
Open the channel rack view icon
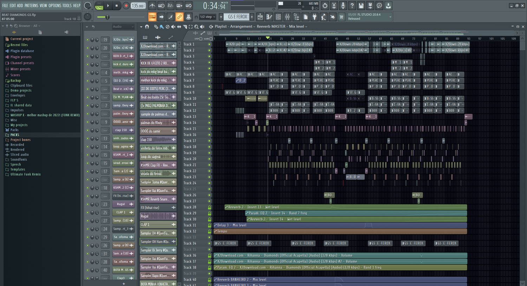[278, 17]
